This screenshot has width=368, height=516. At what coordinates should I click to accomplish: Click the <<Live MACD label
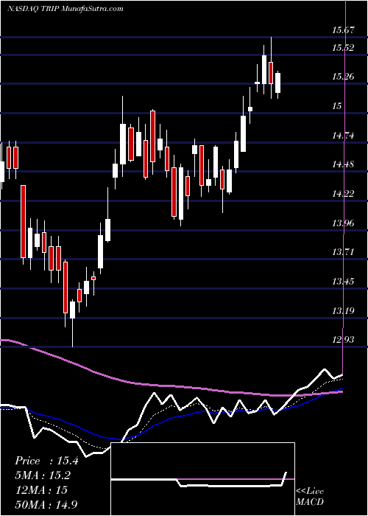tap(310, 497)
